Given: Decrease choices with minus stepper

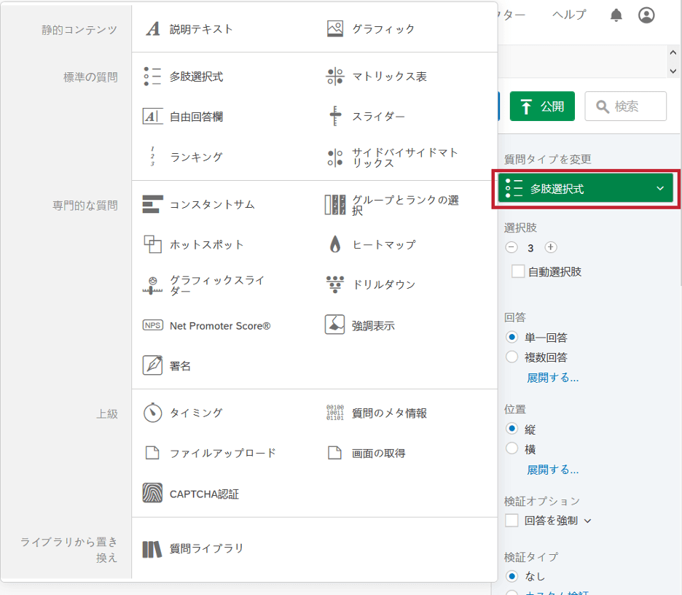Looking at the screenshot, I should [511, 247].
